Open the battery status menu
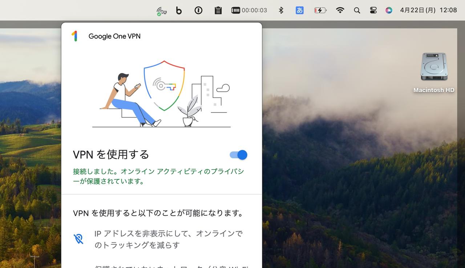Viewport: 465px width, 268px height. [320, 11]
